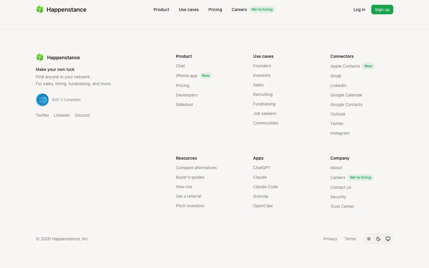Open Careers in the header navigation
Viewport: 429px width, 268px height.
239,10
